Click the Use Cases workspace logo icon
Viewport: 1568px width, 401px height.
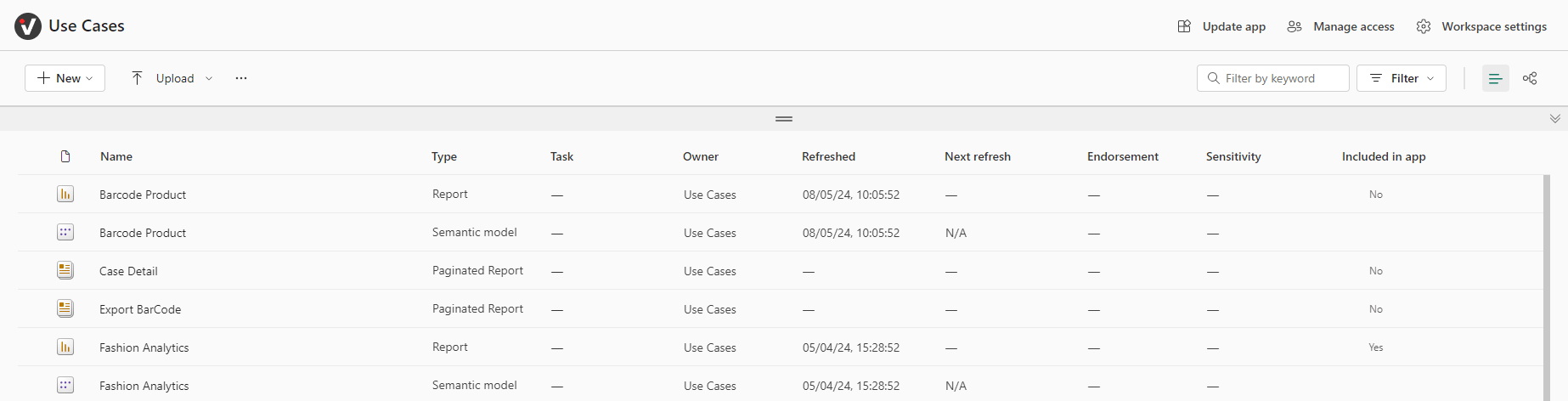(x=28, y=26)
